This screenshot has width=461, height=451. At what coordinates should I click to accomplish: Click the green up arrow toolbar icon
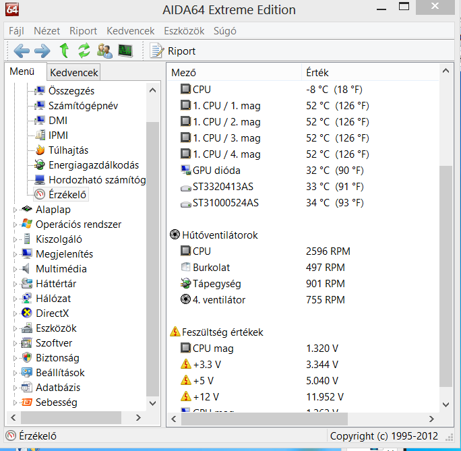pyautogui.click(x=64, y=51)
